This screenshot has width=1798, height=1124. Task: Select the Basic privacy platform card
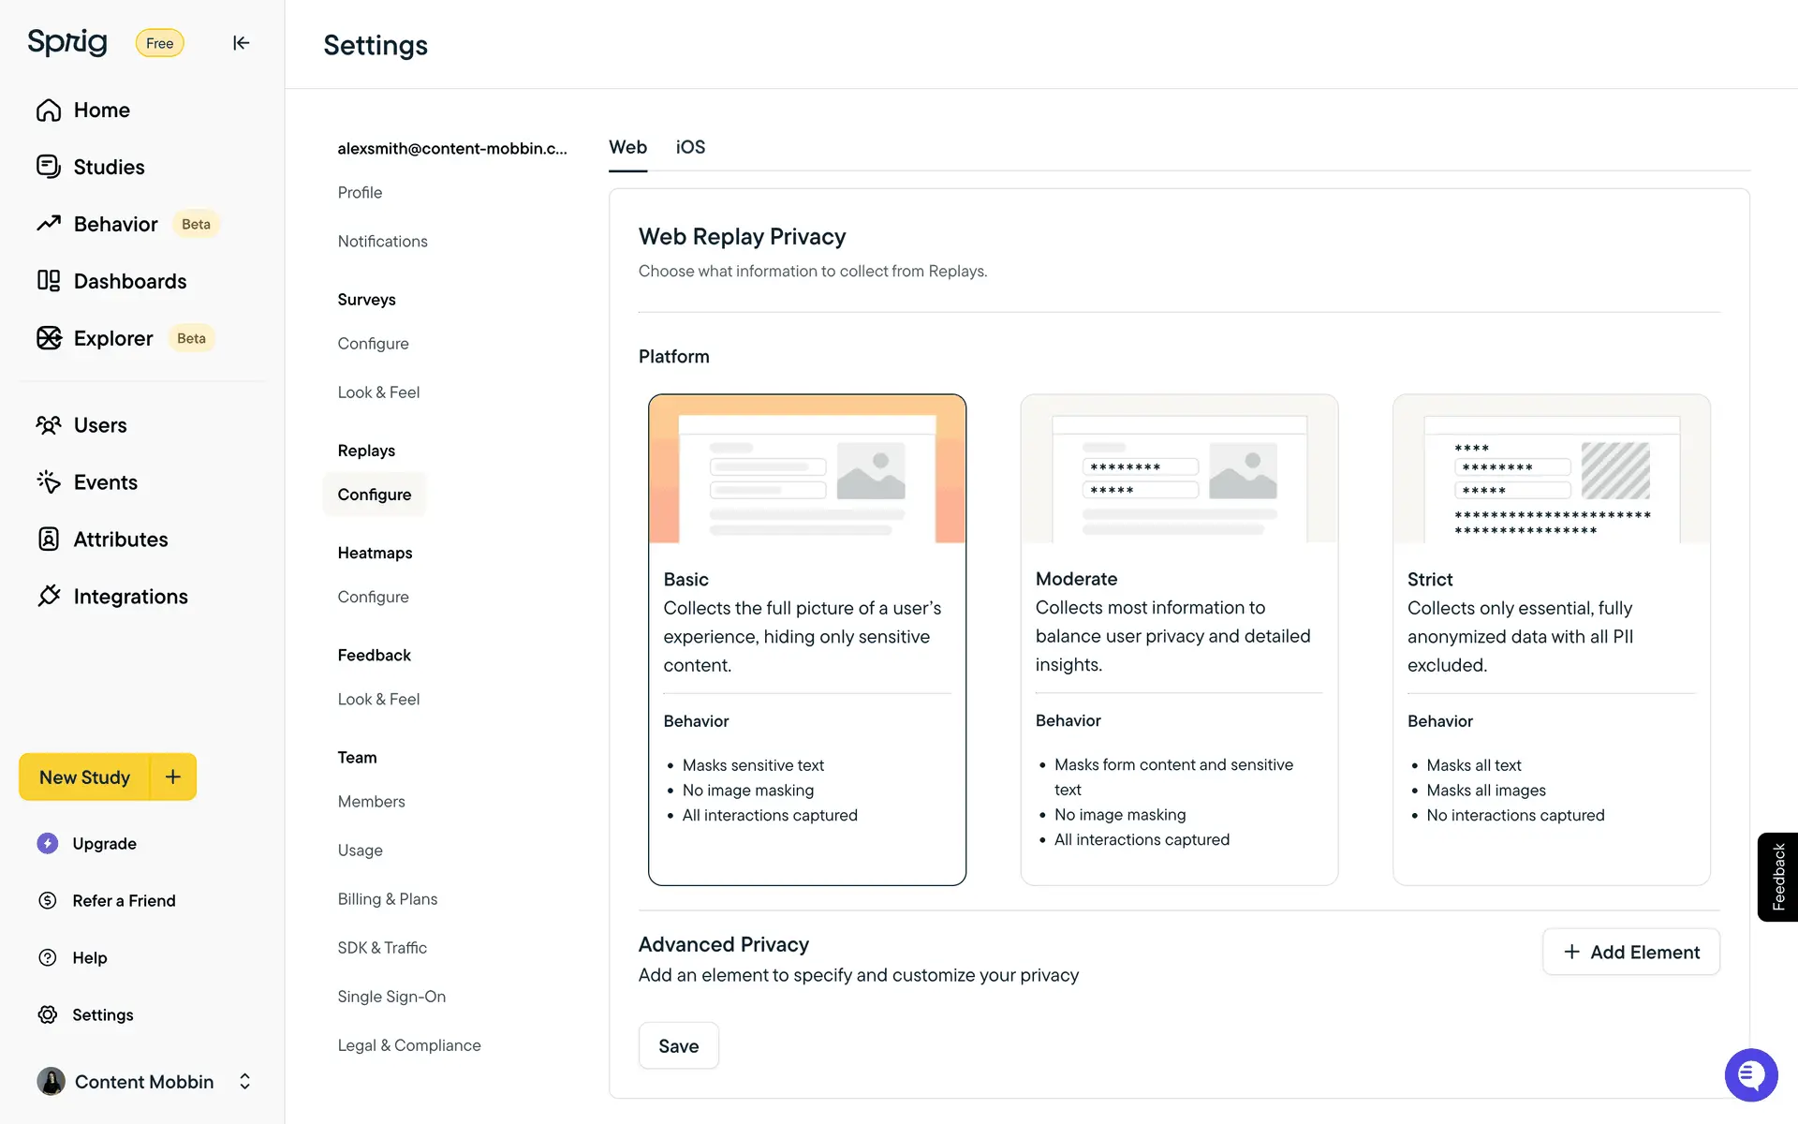[x=806, y=639]
